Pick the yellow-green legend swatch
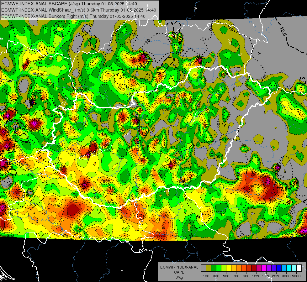This screenshot has height=282, width=307. [x=224, y=268]
